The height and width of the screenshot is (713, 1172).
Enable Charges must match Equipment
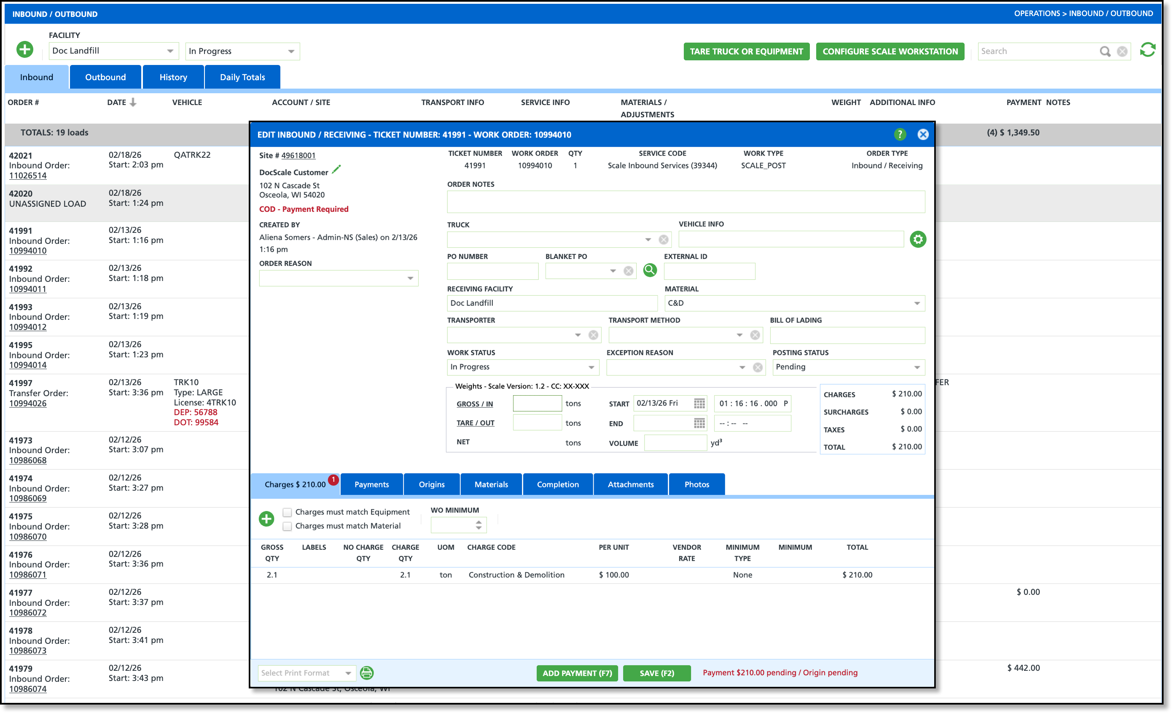(287, 512)
